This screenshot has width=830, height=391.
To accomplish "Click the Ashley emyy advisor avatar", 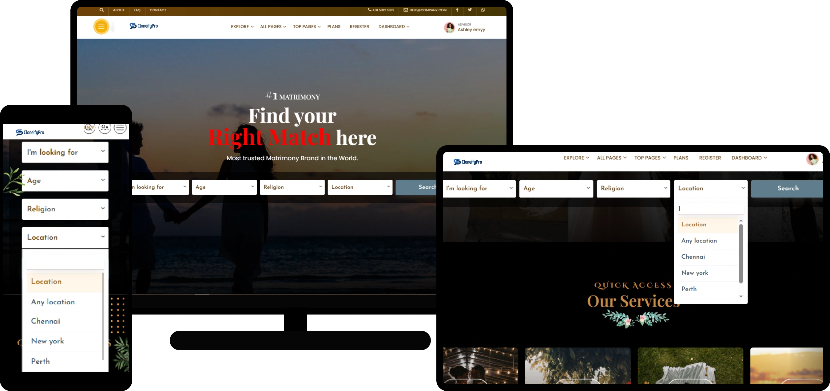I will [x=449, y=27].
